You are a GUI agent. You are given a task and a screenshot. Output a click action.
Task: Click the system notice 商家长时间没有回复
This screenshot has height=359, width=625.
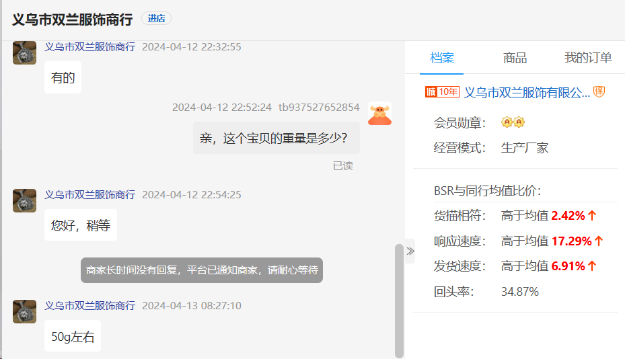(x=202, y=270)
